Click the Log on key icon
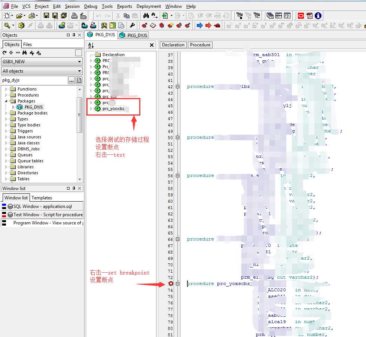 pyautogui.click(x=7, y=25)
